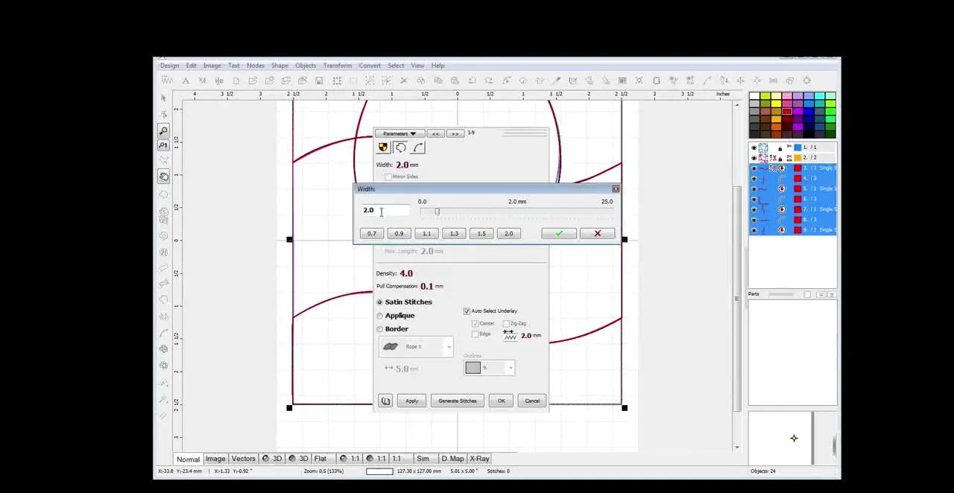Open the Rope 1 pattern dropdown
The image size is (954, 493).
pos(448,346)
